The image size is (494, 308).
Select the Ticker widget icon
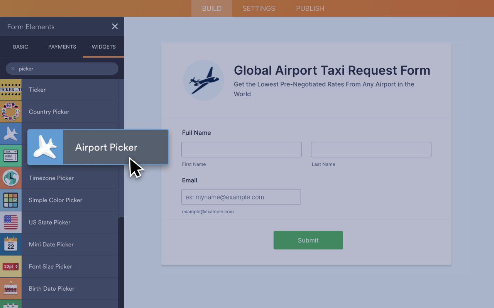coord(11,89)
